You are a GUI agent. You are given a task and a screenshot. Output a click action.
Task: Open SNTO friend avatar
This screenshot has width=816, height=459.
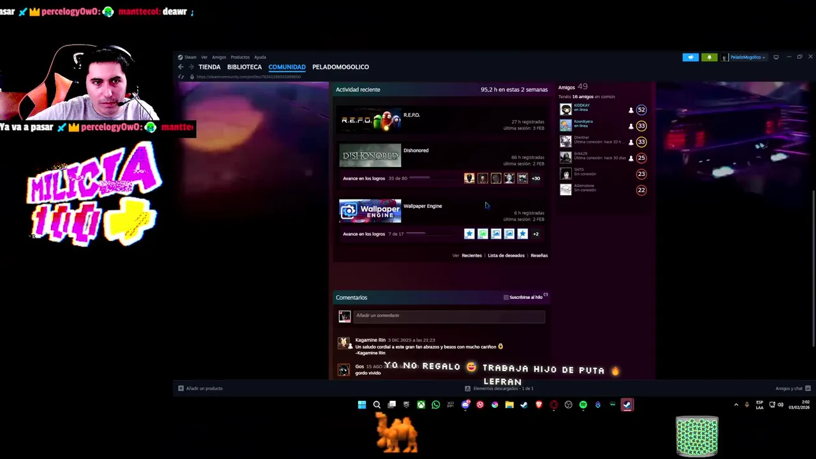565,173
